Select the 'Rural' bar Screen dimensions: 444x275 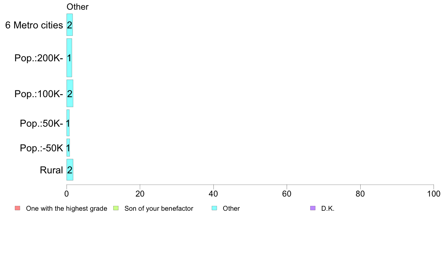point(70,170)
